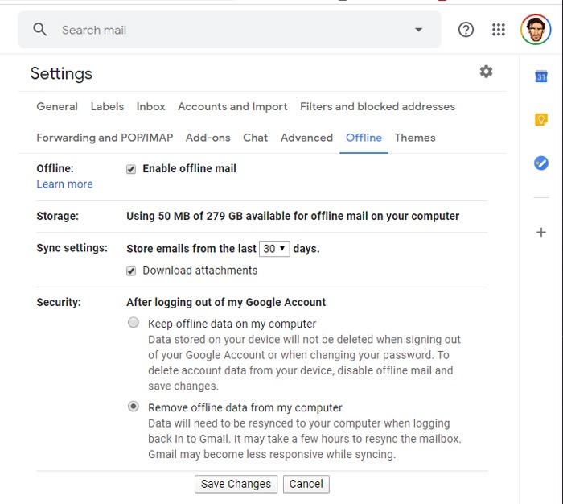Open the account profile avatar
This screenshot has width=563, height=504.
[x=536, y=30]
